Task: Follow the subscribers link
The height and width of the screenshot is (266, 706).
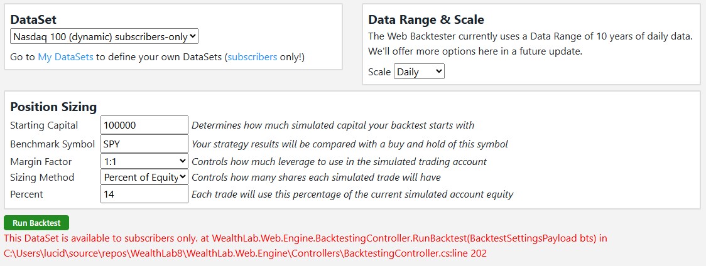Action: click(252, 57)
